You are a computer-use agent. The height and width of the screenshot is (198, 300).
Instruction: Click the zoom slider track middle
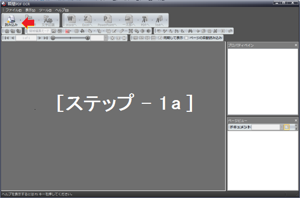click(x=70, y=38)
